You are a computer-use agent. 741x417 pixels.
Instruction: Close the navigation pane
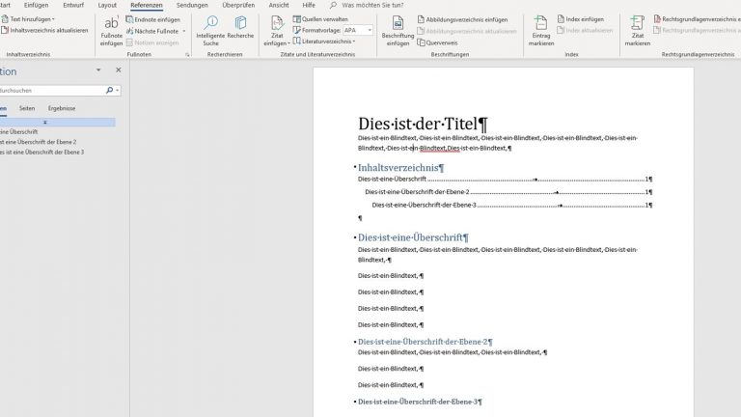click(119, 70)
